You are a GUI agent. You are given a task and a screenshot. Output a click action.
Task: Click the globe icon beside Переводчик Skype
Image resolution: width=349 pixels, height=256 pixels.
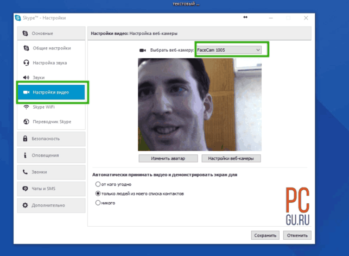[26, 122]
